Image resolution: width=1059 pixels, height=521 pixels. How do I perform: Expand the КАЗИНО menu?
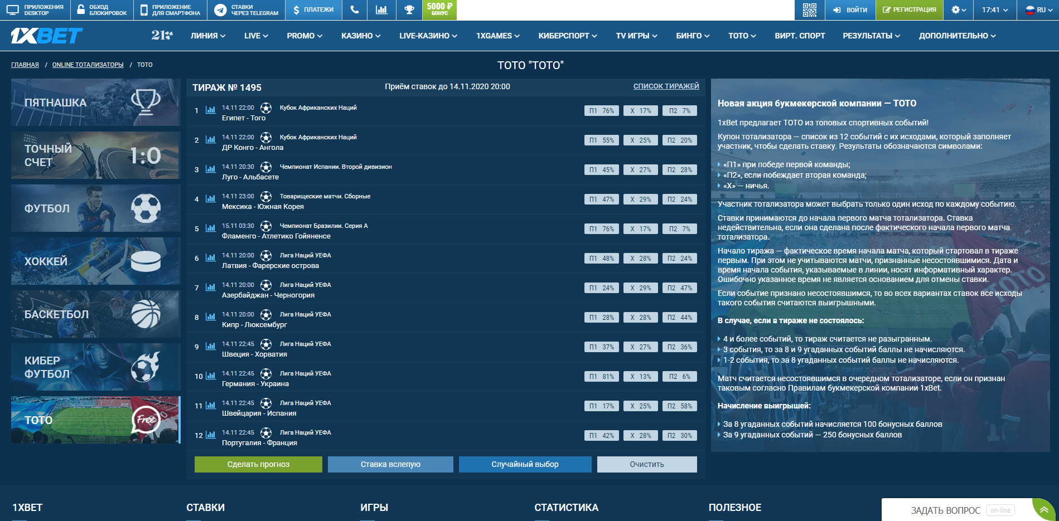pyautogui.click(x=361, y=36)
